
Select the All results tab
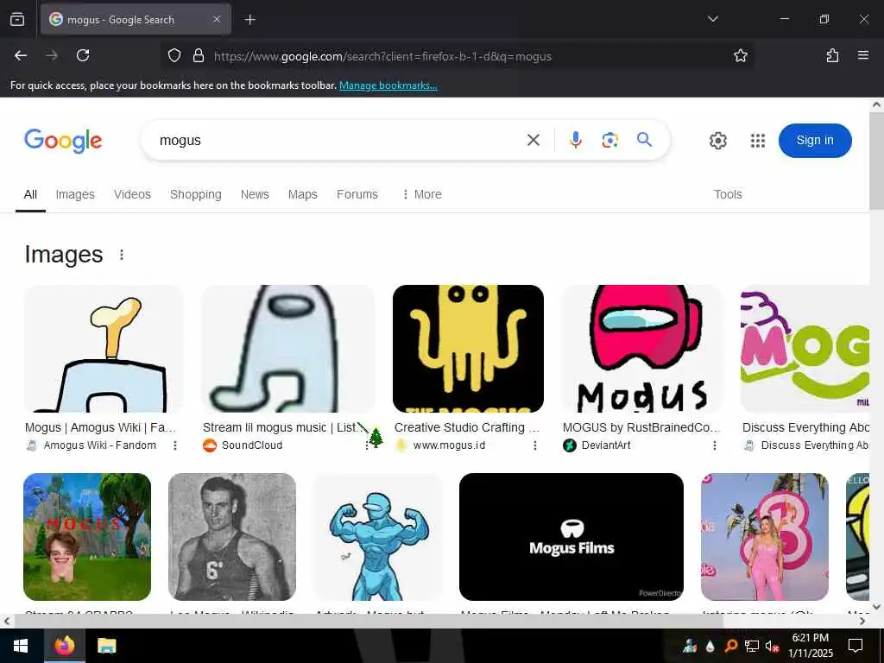(x=30, y=194)
